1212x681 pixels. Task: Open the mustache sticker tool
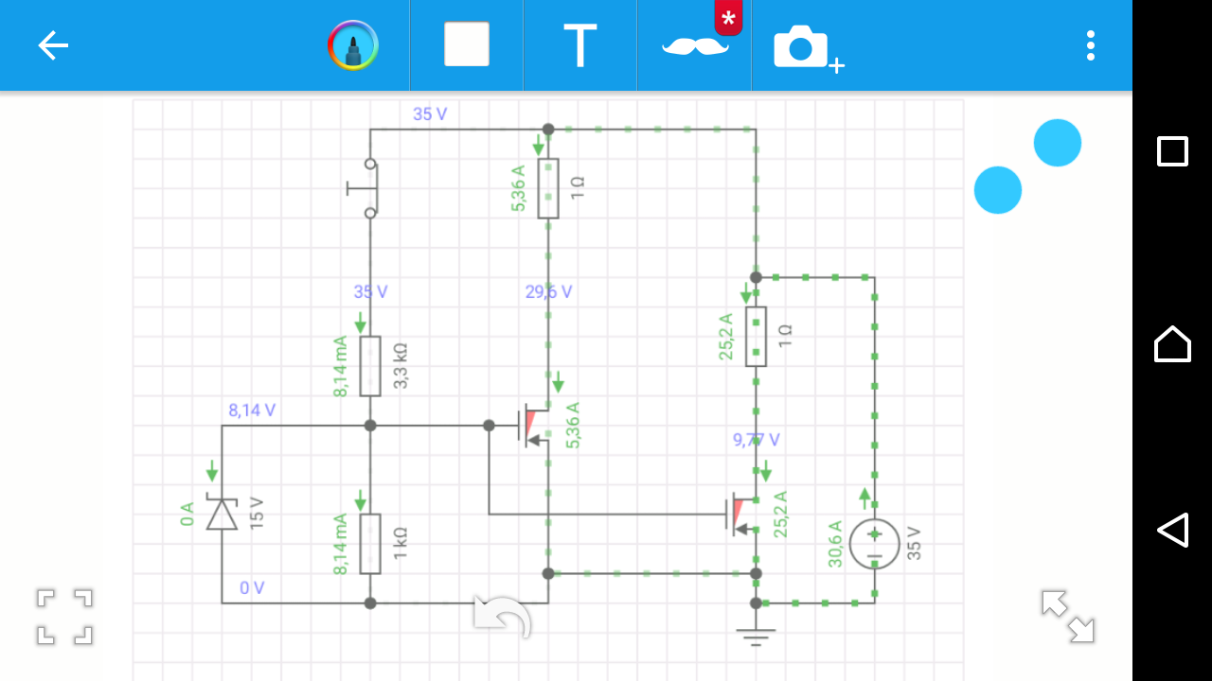(x=695, y=45)
